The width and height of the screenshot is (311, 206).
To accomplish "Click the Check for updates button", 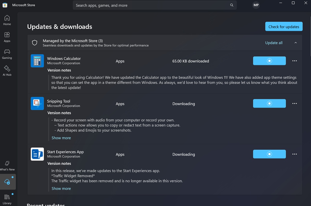I will [284, 26].
